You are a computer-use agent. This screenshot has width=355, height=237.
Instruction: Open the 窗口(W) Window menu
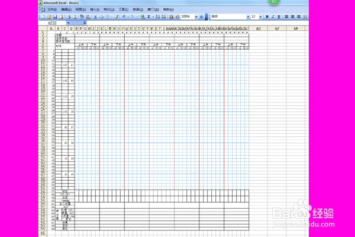[153, 9]
